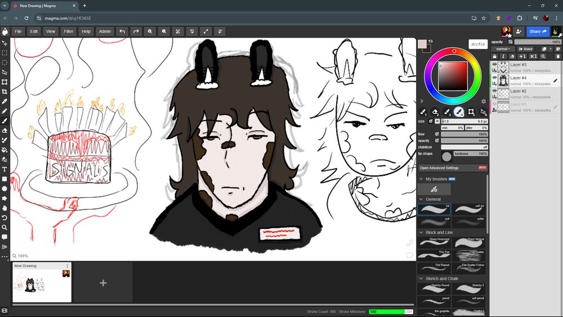This screenshot has width=563, height=317.
Task: Zoom in using top toolbar magnifier
Action: tap(150, 32)
